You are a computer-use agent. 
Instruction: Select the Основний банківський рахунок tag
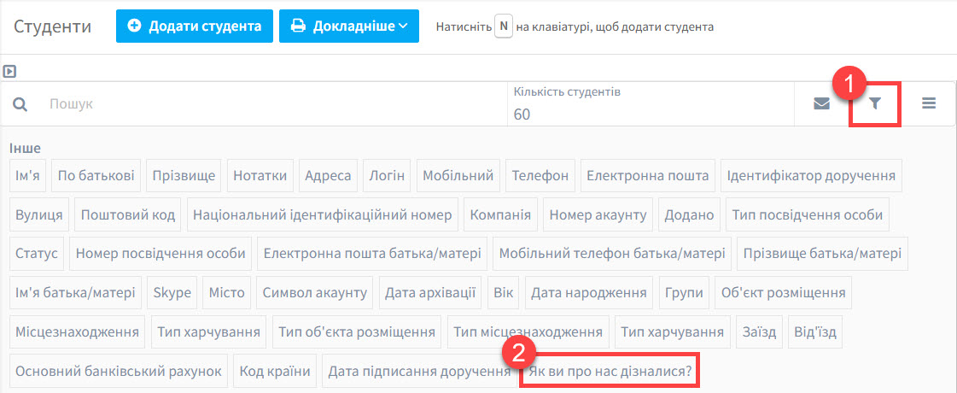point(119,372)
